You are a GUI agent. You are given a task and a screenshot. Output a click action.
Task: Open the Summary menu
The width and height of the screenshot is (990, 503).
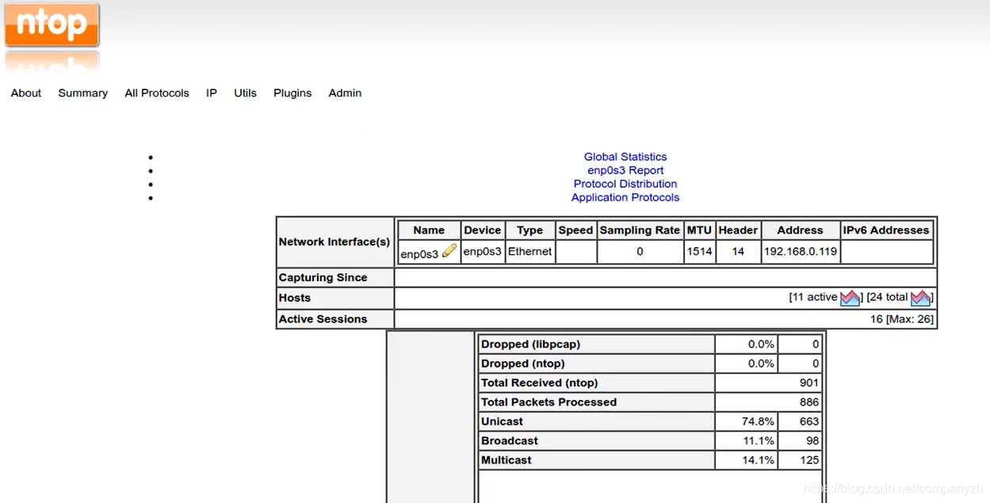82,93
